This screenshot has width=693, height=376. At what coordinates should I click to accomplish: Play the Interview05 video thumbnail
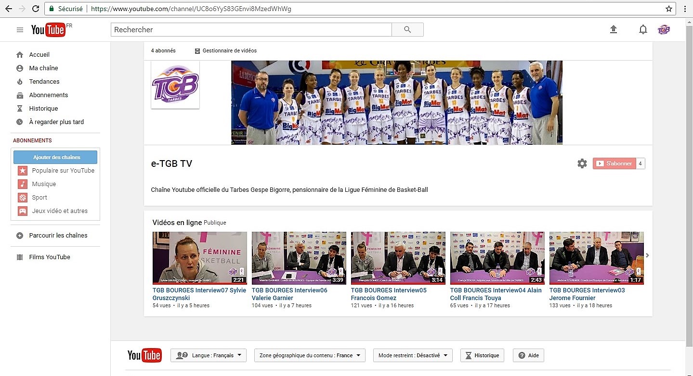point(398,258)
